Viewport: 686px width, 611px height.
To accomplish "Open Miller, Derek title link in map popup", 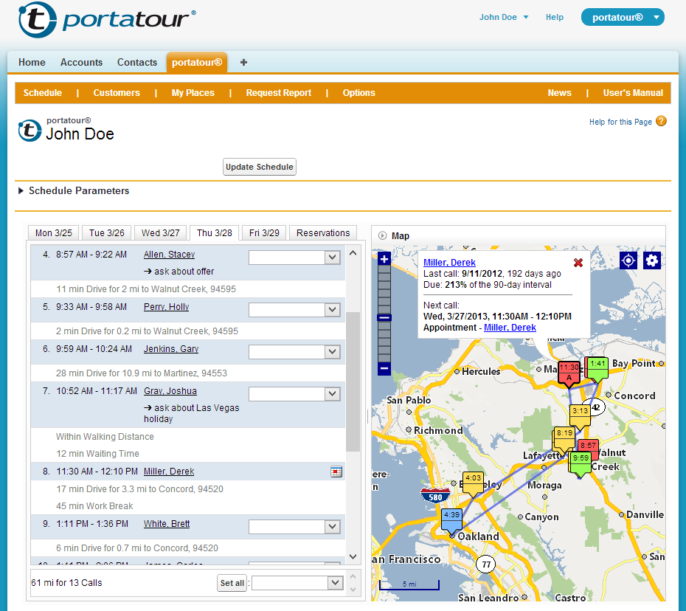I will pyautogui.click(x=449, y=263).
